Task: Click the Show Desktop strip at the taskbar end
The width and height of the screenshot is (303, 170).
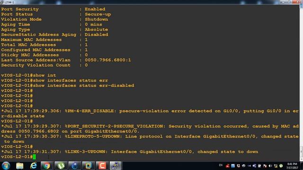Action: pos(301,166)
